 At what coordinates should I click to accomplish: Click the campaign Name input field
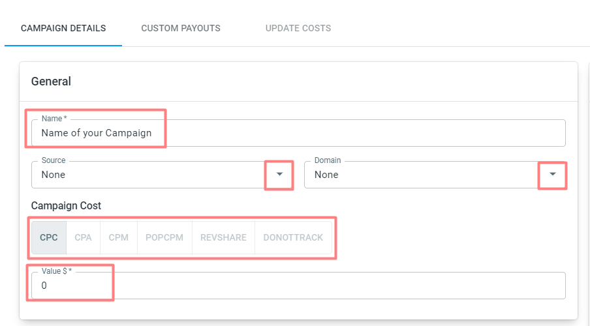[298, 133]
